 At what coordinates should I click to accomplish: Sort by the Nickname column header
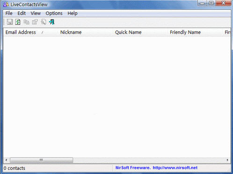click(85, 32)
